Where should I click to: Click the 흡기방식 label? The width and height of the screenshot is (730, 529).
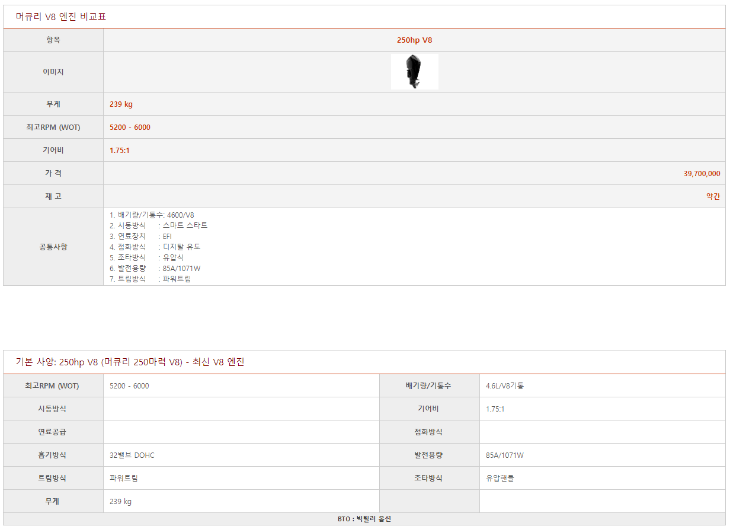pos(52,455)
